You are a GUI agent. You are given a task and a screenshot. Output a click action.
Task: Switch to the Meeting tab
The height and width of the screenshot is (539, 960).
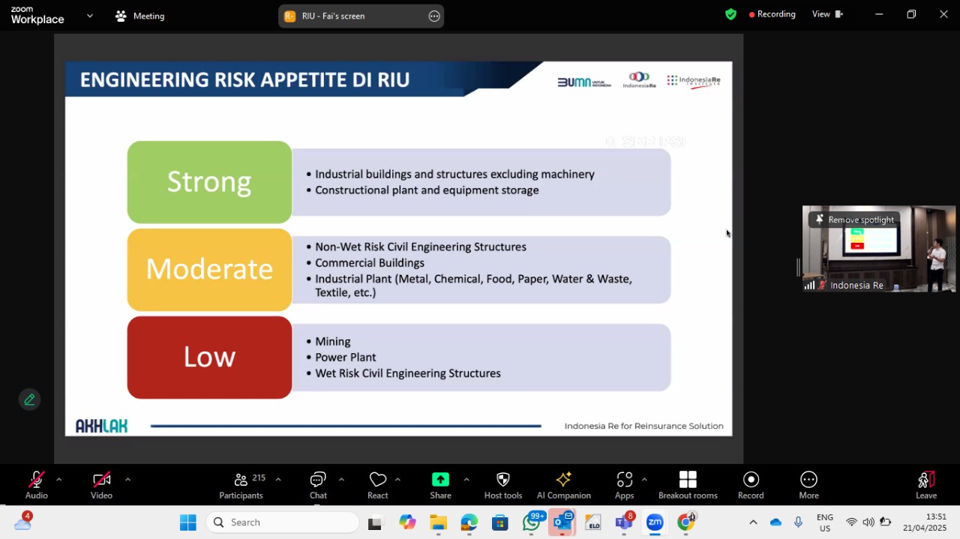tap(140, 16)
